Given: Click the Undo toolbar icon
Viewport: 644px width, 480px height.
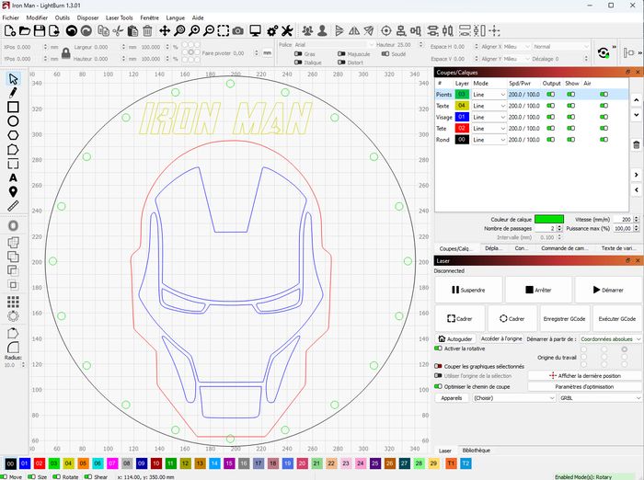Looking at the screenshot, I should pos(72,30).
